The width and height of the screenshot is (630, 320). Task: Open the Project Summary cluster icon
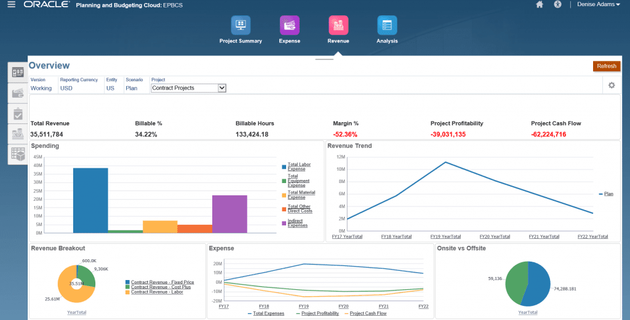point(241,26)
